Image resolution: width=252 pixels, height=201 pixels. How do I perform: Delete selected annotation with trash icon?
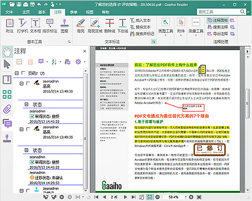(x=30, y=62)
